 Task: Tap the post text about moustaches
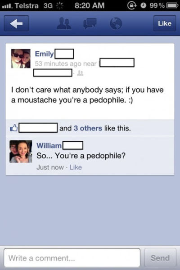(87, 95)
